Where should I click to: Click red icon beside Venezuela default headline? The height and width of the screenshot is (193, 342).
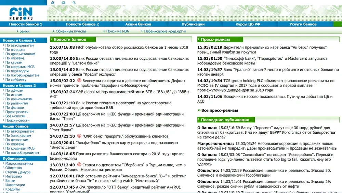79,80
